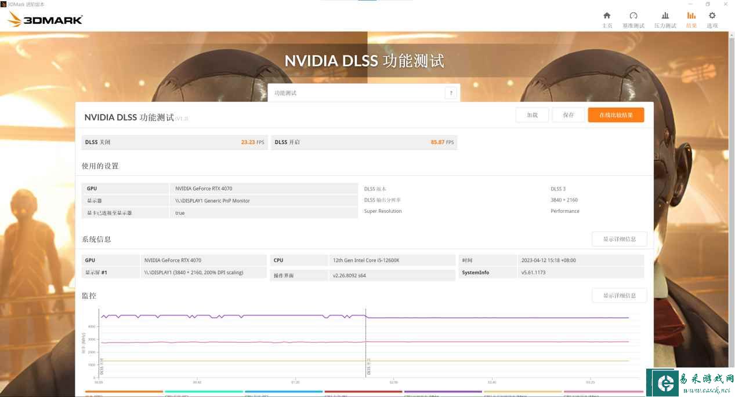Click the 加载 load button
This screenshot has width=735, height=397.
point(532,115)
